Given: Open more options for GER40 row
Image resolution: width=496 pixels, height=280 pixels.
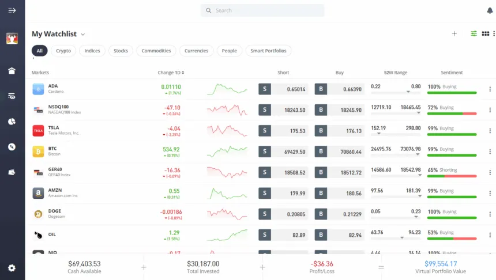Looking at the screenshot, I should [490, 172].
